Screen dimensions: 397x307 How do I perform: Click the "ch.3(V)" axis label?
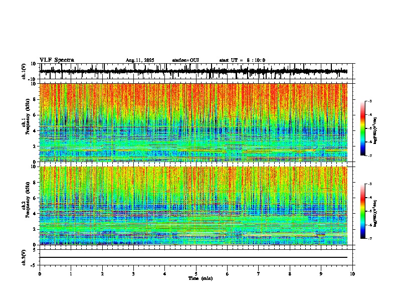click(24, 258)
